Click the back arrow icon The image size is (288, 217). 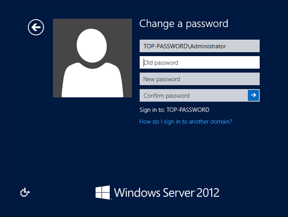pyautogui.click(x=36, y=27)
